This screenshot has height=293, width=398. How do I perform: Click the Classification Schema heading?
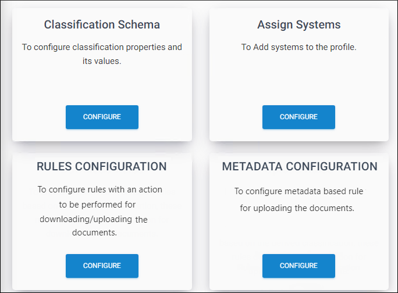(x=102, y=25)
